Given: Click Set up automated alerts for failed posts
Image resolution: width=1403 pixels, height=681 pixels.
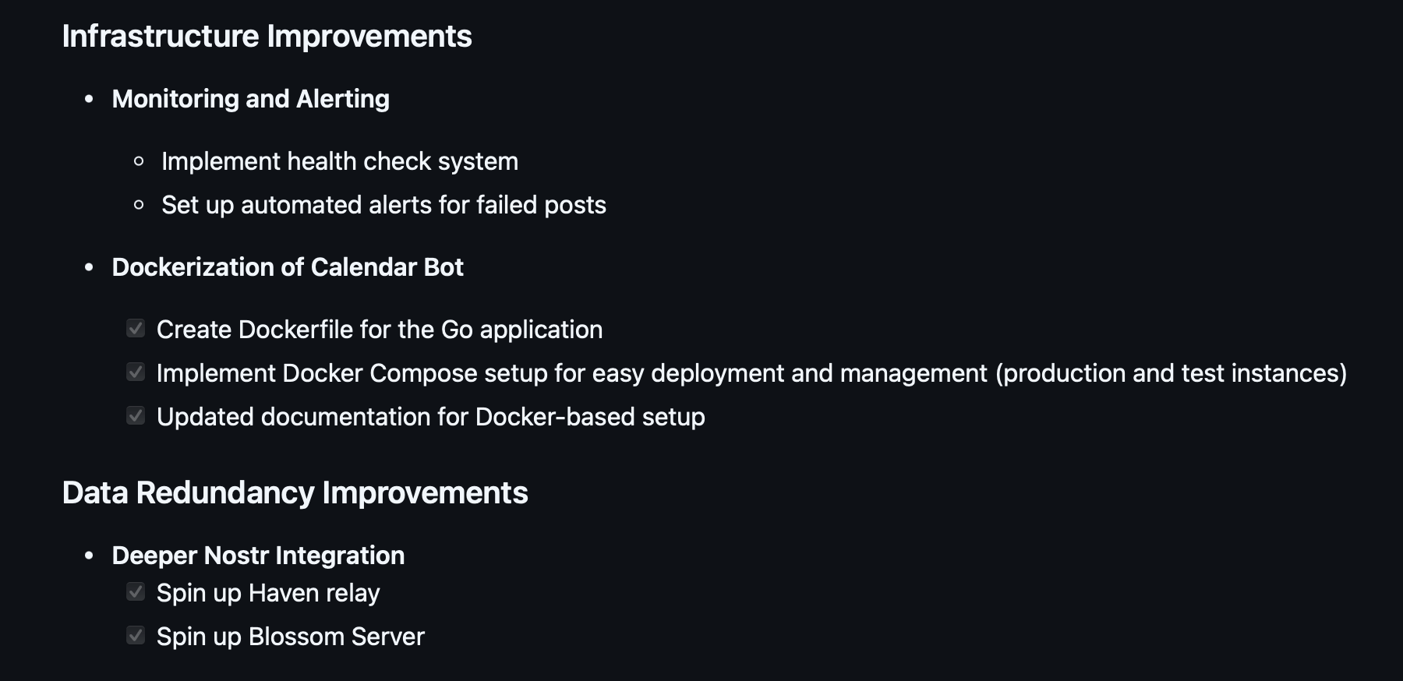Looking at the screenshot, I should 383,205.
